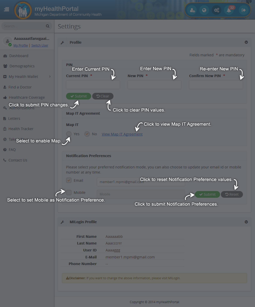Collapse the Profile panel chevron
The image size is (255, 307).
pyautogui.click(x=246, y=42)
